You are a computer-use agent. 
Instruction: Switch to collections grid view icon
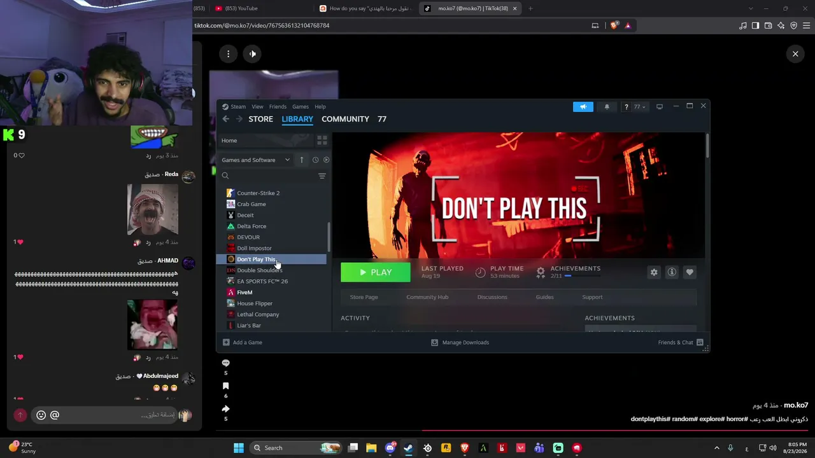pos(322,141)
